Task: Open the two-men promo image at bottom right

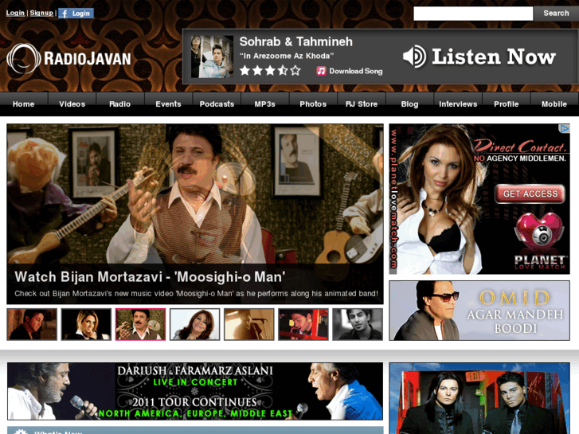Action: point(479,398)
